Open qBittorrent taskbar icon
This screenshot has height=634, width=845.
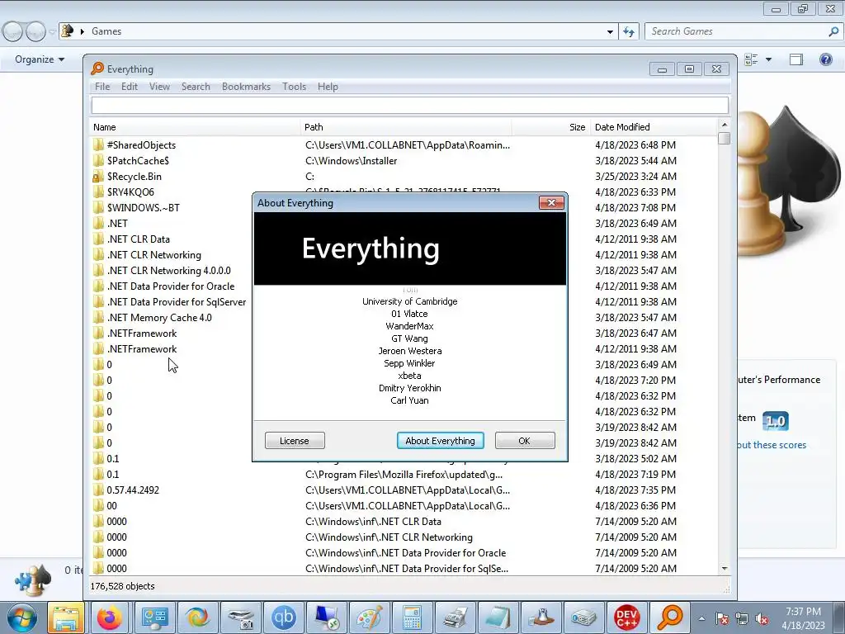click(284, 617)
